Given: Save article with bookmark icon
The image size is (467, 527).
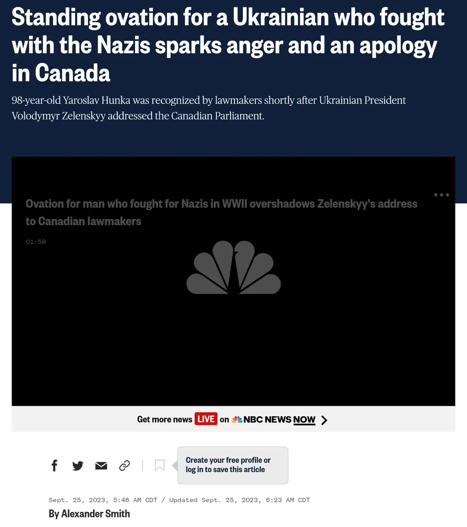Looking at the screenshot, I should tap(160, 466).
